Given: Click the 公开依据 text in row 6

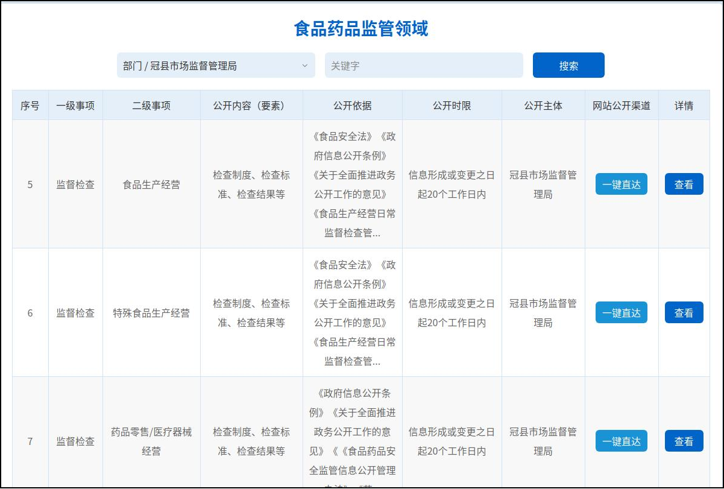Looking at the screenshot, I should pyautogui.click(x=353, y=313).
